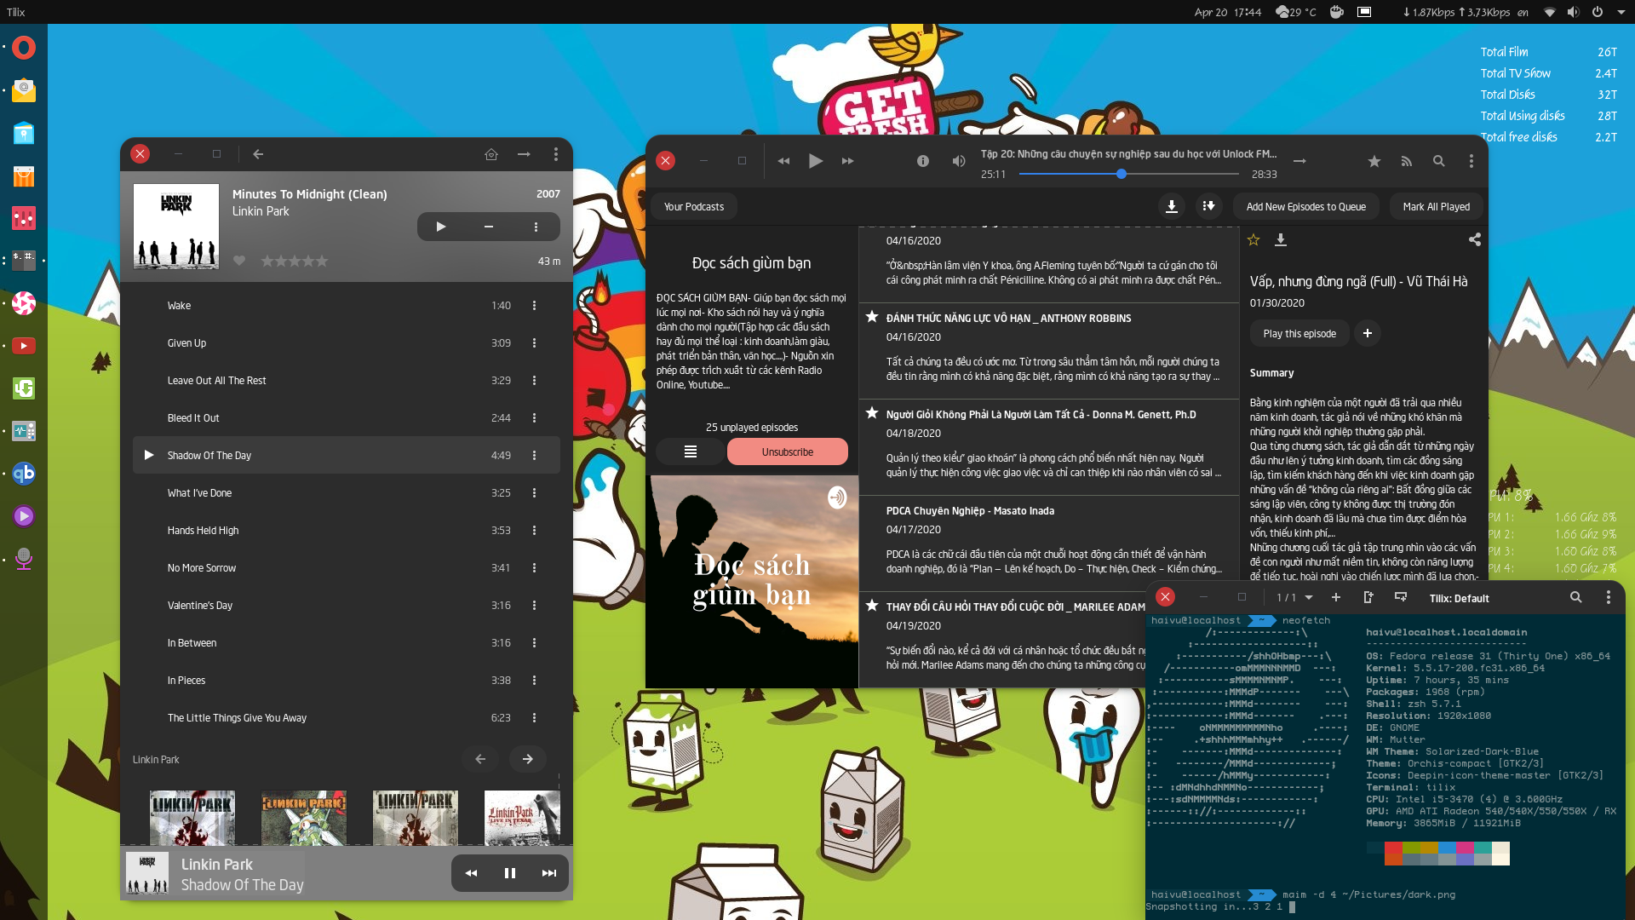Select the track Leave Out All The Rest
Screen dimensions: 1635x920
[x=347, y=381]
